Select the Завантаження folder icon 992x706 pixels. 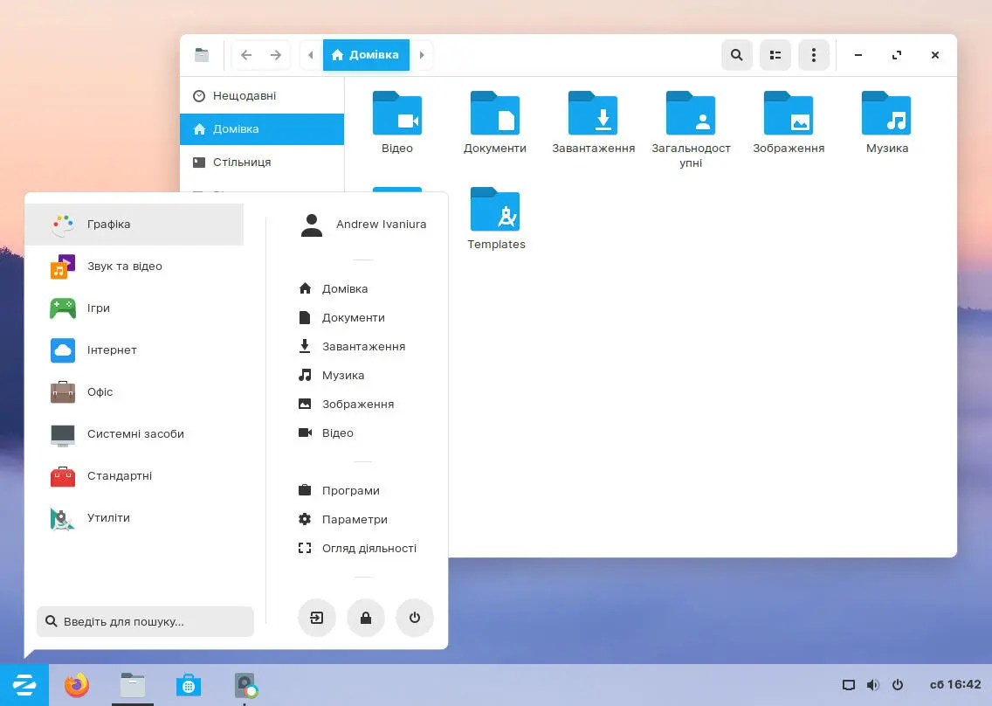click(593, 114)
